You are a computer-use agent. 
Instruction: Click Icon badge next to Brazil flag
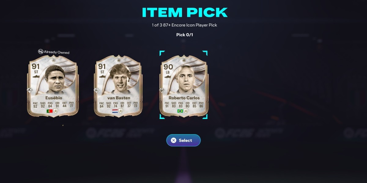tap(186, 111)
